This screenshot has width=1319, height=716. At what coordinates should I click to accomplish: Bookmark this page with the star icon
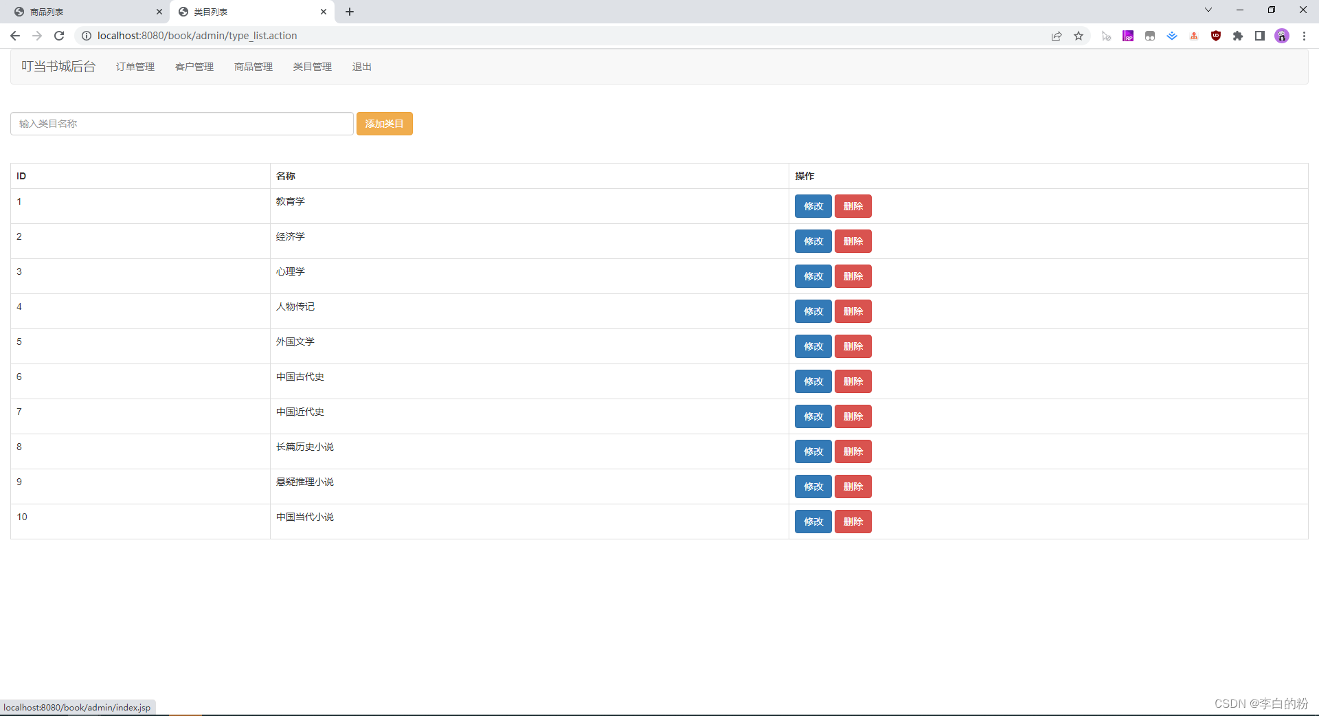pyautogui.click(x=1079, y=36)
